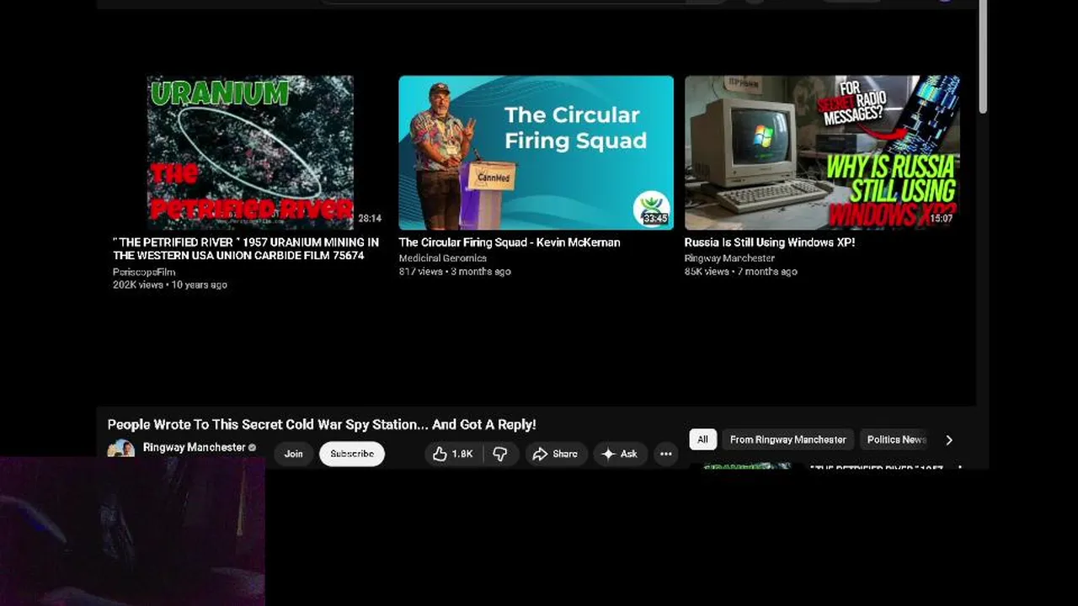Show more filter chips with right arrow

coord(949,439)
